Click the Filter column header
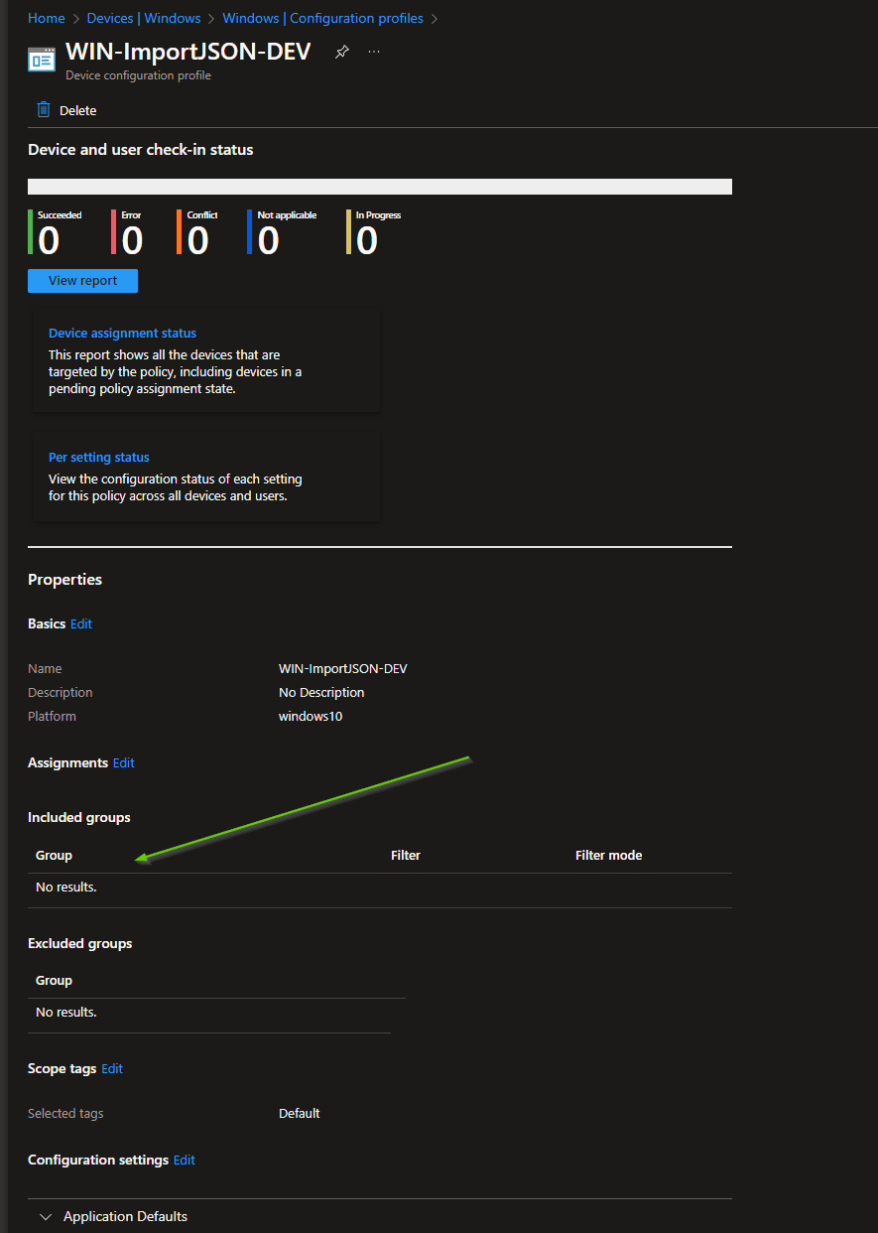The image size is (878, 1233). (406, 856)
